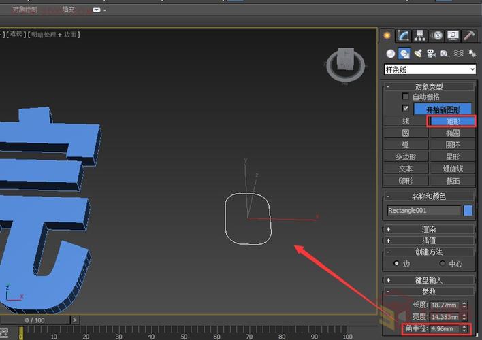Click the 角半径 value field
482x340 pixels.
pos(445,328)
